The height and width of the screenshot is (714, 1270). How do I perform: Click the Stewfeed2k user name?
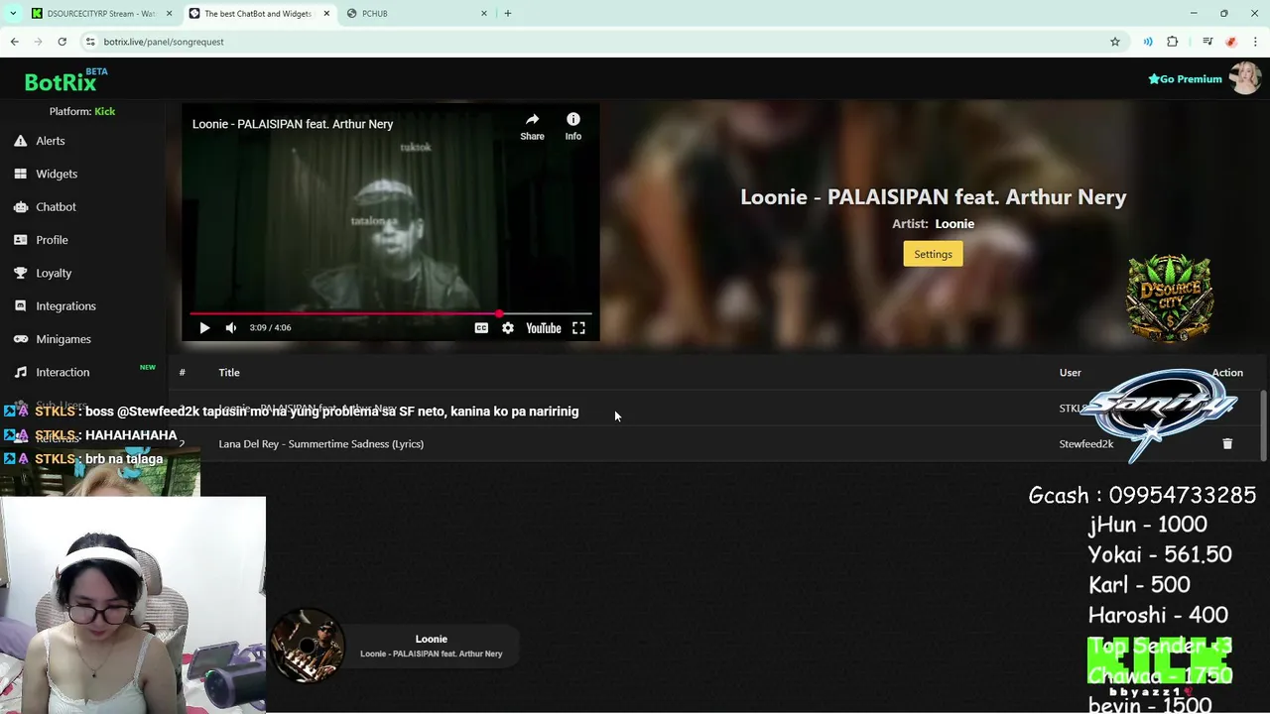point(1085,444)
